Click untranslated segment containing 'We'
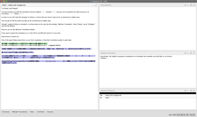Viewport: 197px width, 117px height. tap(46, 49)
